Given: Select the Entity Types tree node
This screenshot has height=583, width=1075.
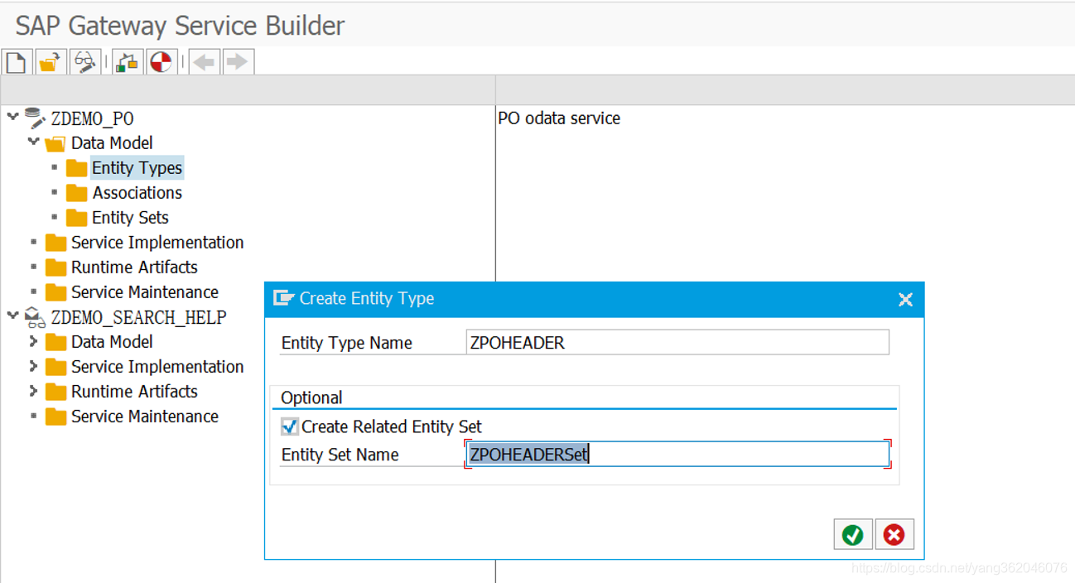Looking at the screenshot, I should tap(137, 168).
